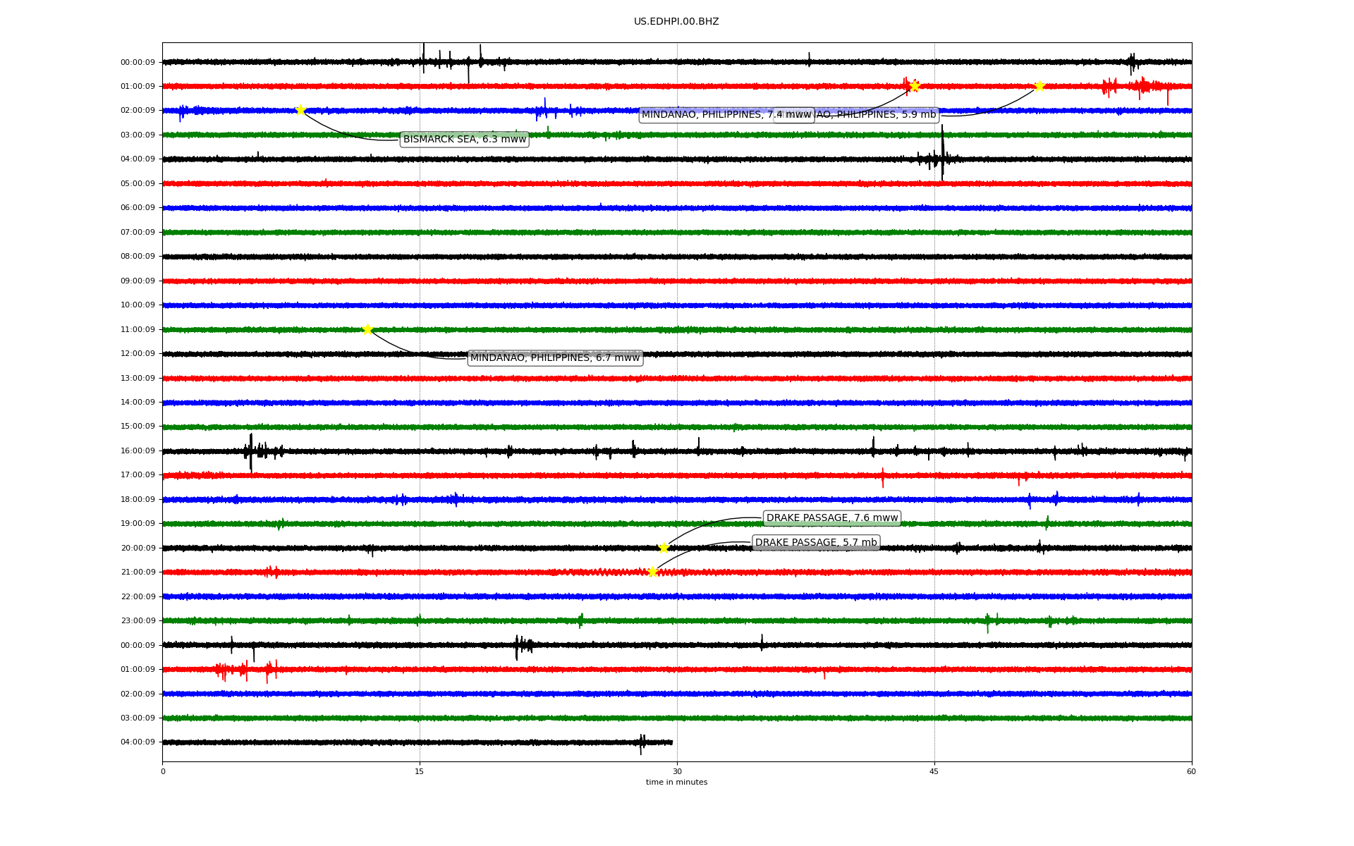Click the 16:00:09 time label on y-axis
1354x846 pixels.
(x=138, y=450)
